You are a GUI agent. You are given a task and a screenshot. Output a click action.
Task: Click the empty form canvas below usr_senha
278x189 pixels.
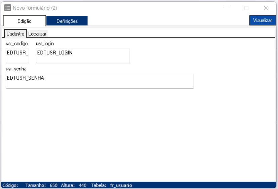tap(134, 135)
